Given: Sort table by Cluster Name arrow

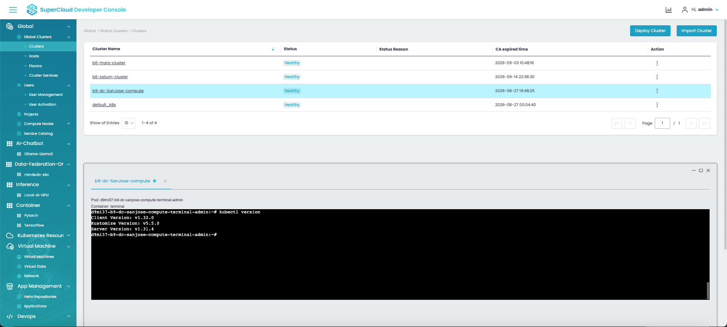Looking at the screenshot, I should coord(273,49).
